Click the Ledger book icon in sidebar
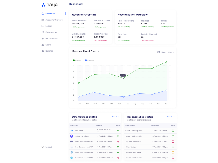This screenshot has width=218, height=163. pyautogui.click(x=43, y=26)
